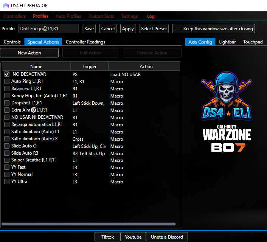Open the Controller Readings sub-tab
Image resolution: width=267 pixels, height=242 pixels.
(85, 42)
